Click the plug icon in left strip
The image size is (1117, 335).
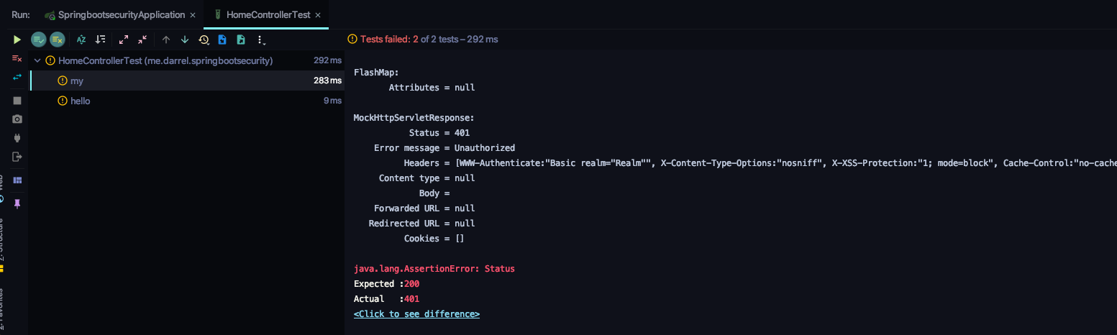(x=17, y=138)
